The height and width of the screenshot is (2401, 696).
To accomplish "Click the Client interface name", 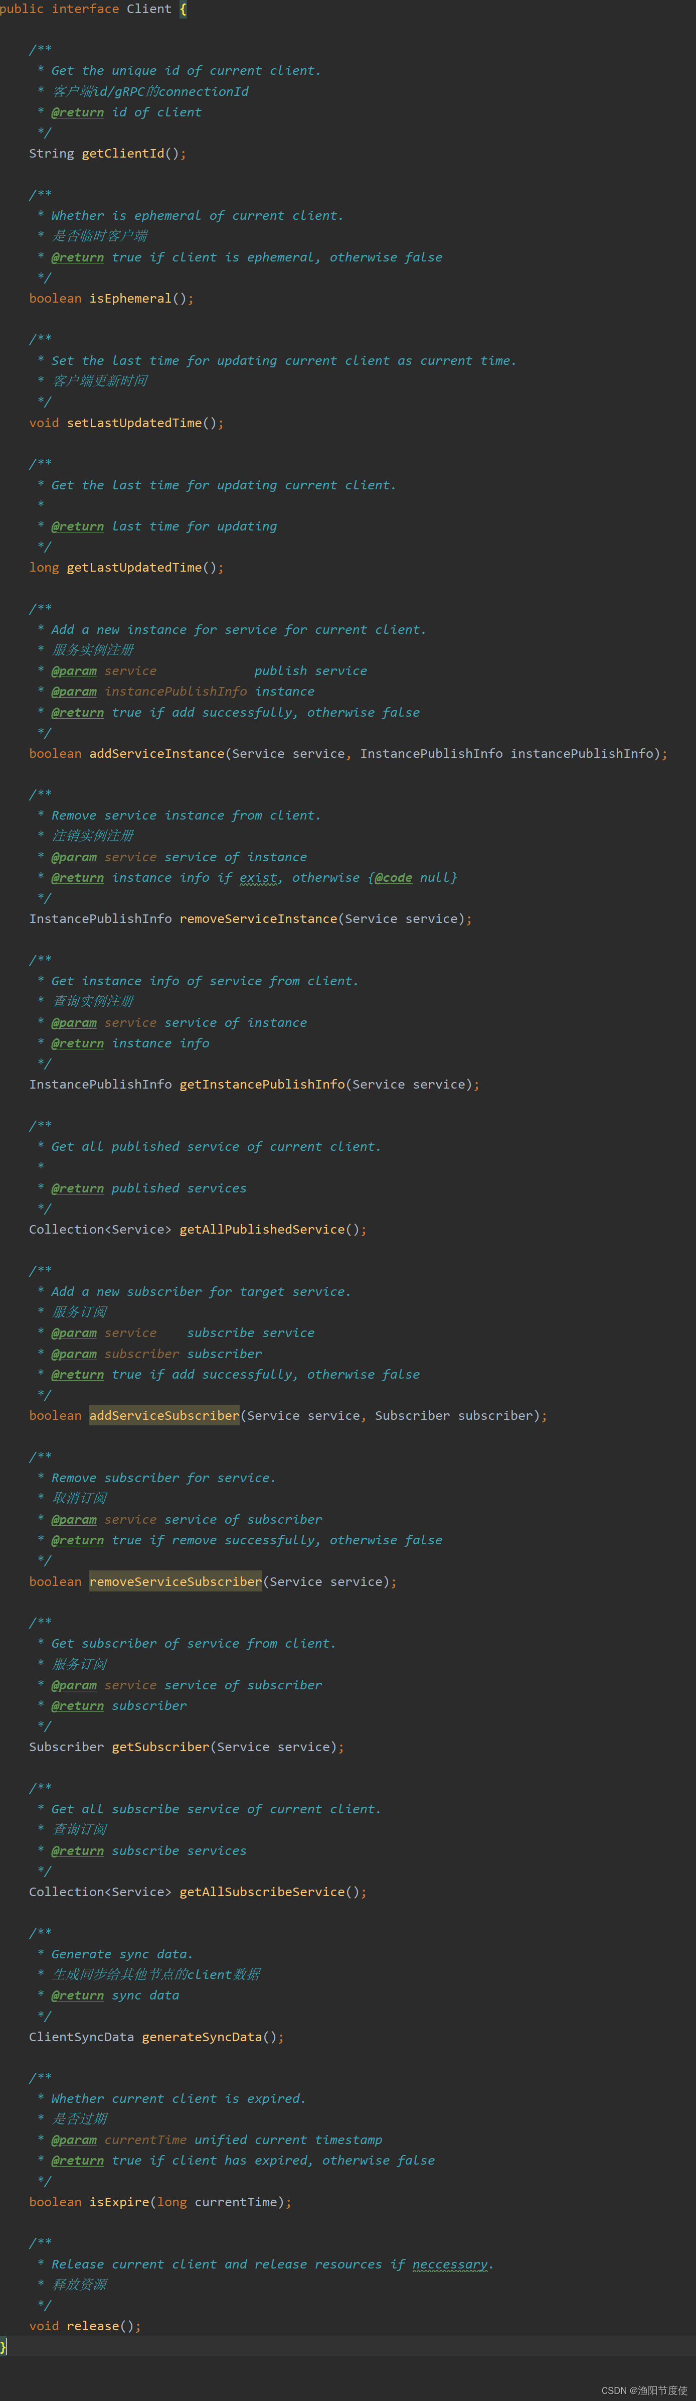I will 149,9.
